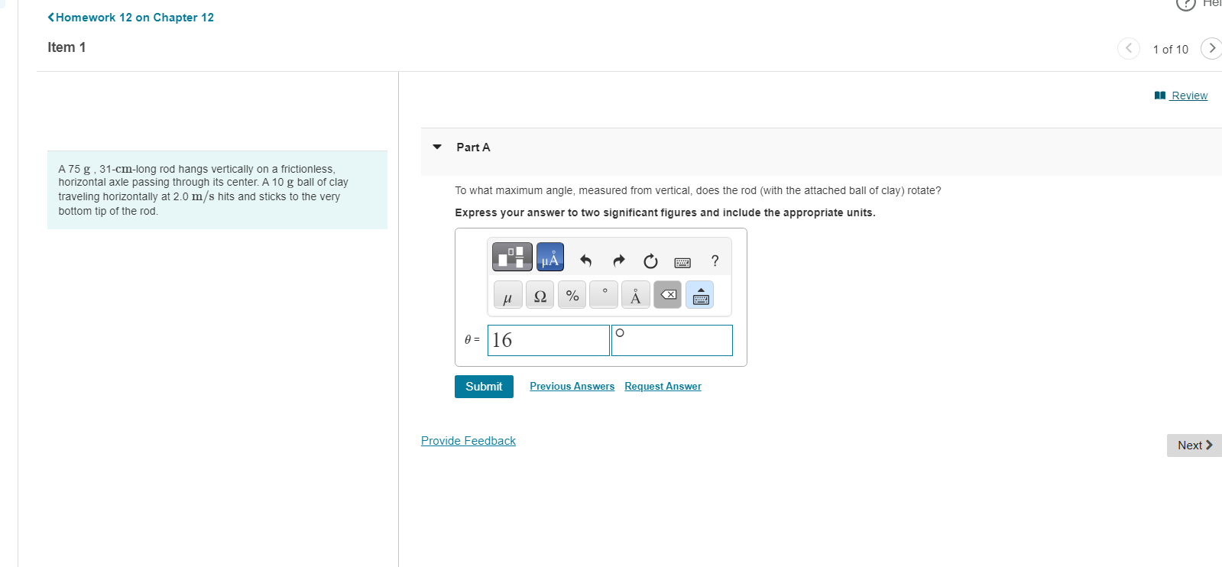This screenshot has height=567, width=1222.
Task: Show keyboard shortcuts icon in top toolbar
Action: coord(682,262)
